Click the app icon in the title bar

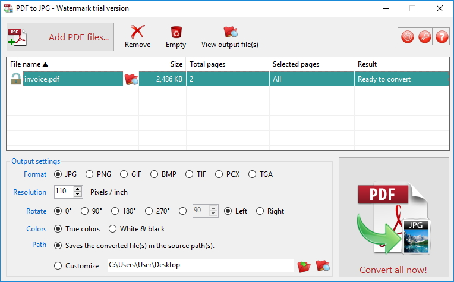[8, 8]
